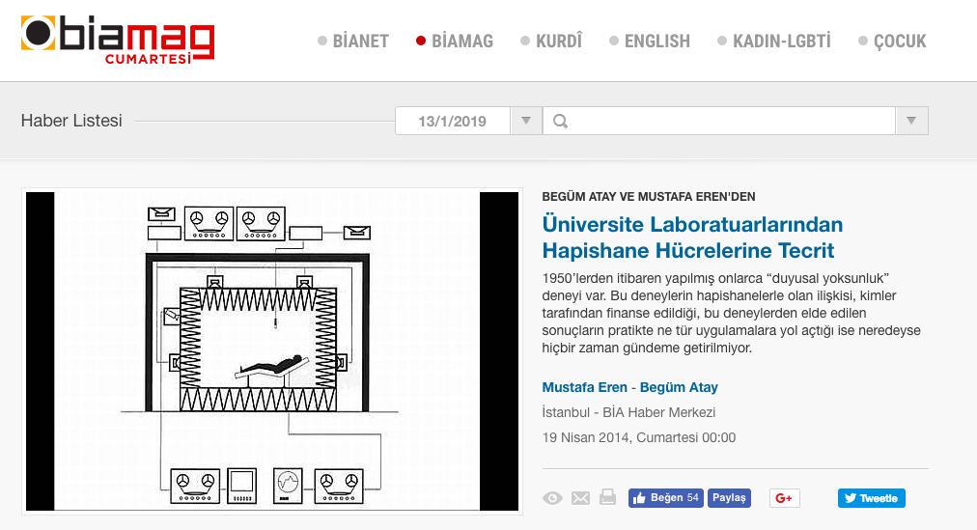
Task: Click the biamag Cumartesi logo
Action: [118, 41]
